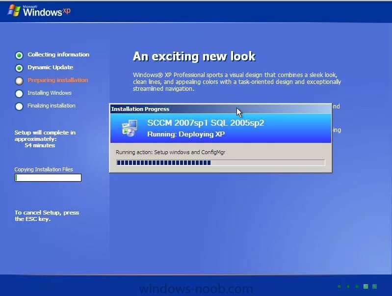This screenshot has width=392, height=296.
Task: Click the Running: Deploying XP text
Action: point(186,134)
